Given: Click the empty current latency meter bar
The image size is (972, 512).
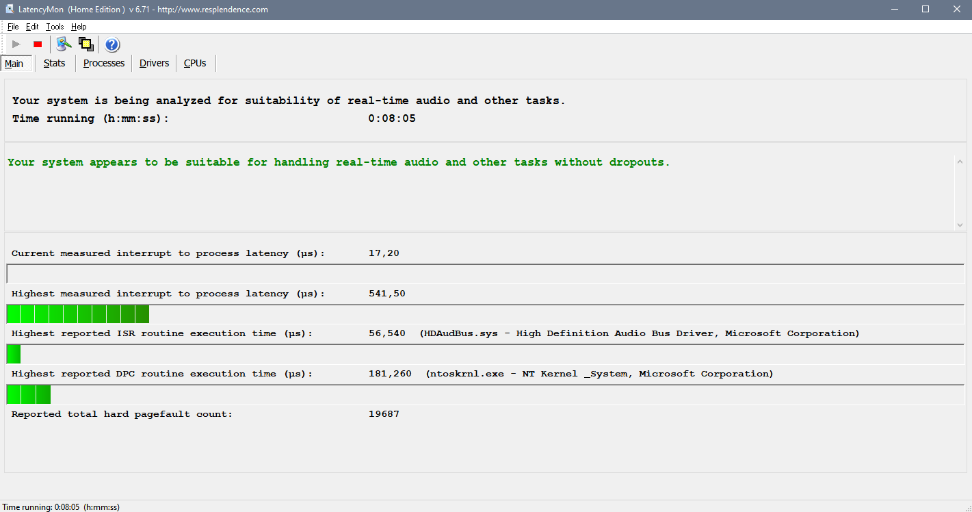Looking at the screenshot, I should click(485, 274).
